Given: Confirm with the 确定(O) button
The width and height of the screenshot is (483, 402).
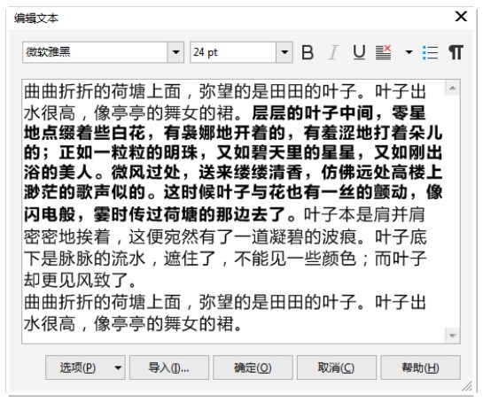Looking at the screenshot, I should pos(253,367).
